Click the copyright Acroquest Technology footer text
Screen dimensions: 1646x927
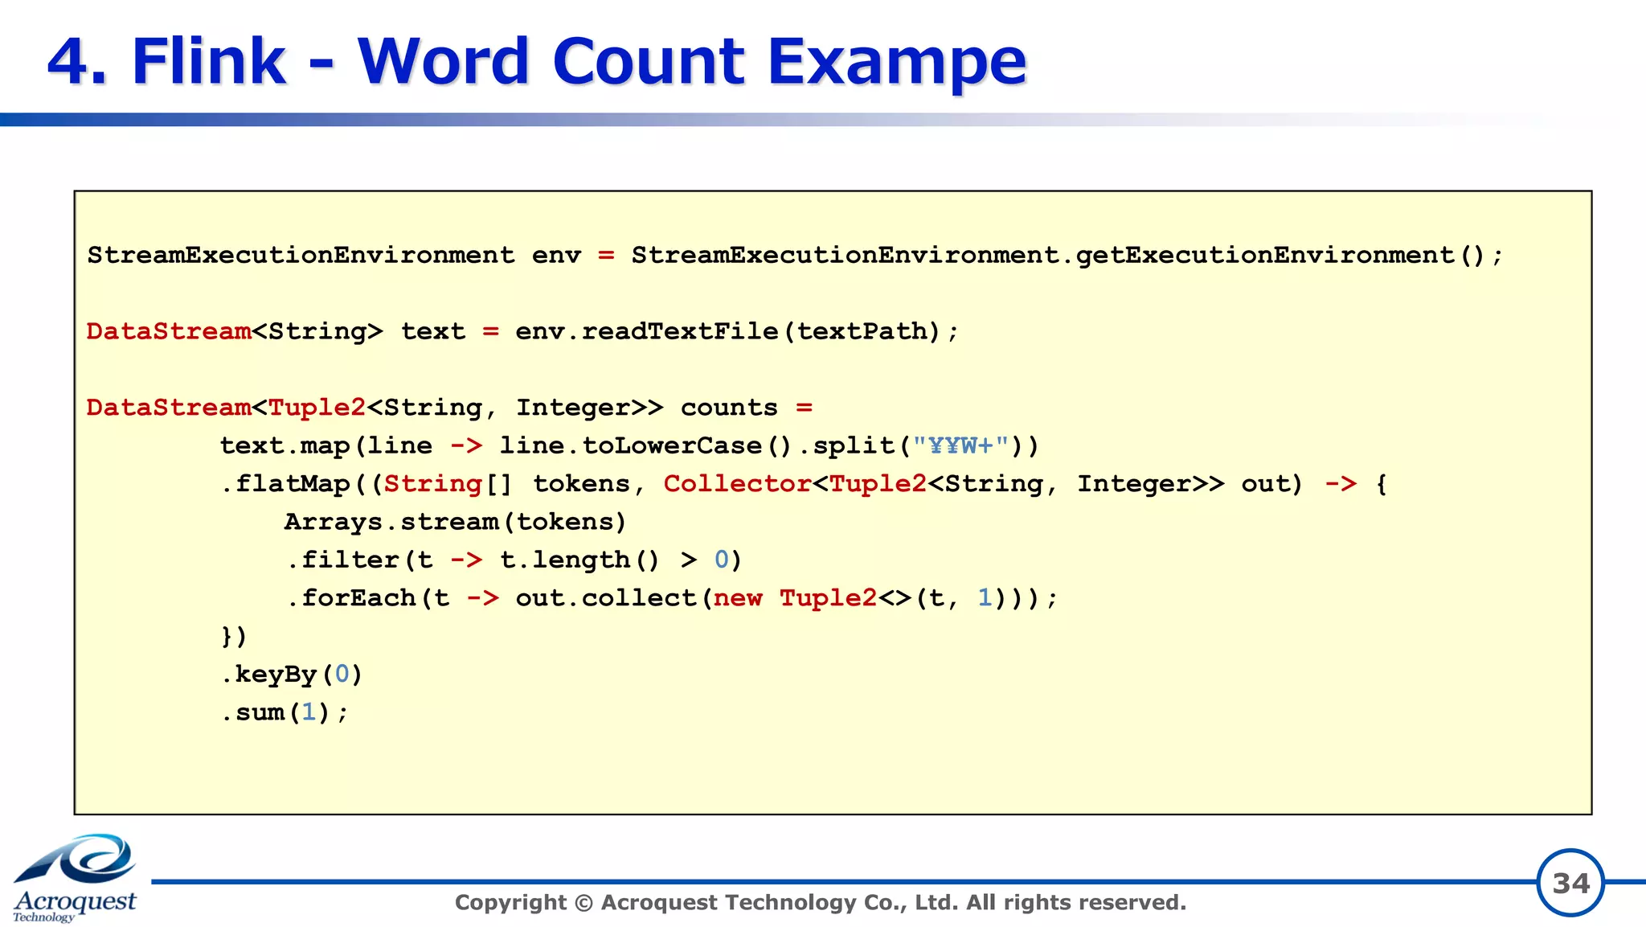821,903
